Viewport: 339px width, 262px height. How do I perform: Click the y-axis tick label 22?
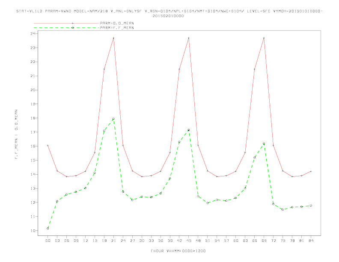[33, 62]
